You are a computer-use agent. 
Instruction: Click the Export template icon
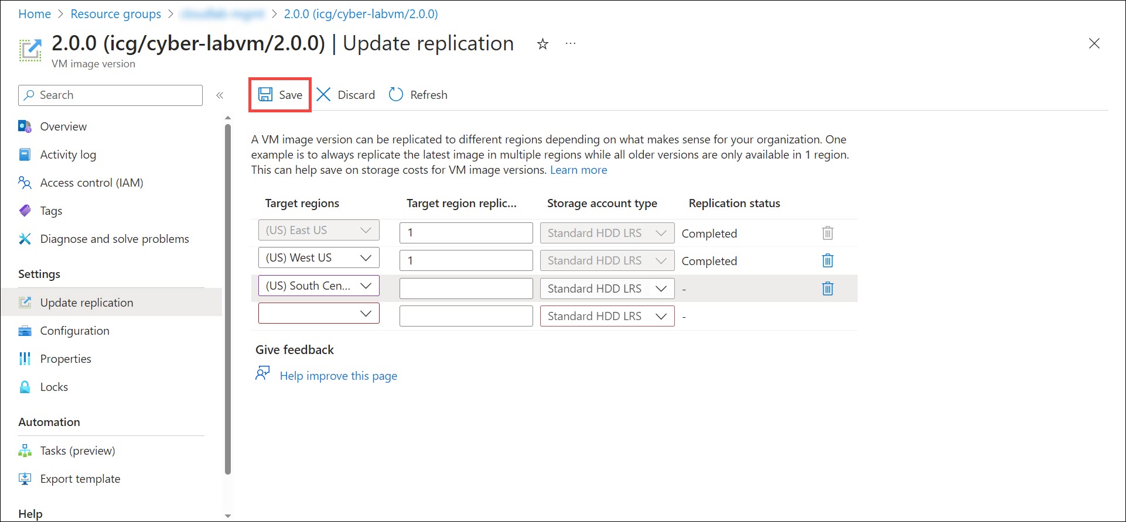tap(25, 479)
